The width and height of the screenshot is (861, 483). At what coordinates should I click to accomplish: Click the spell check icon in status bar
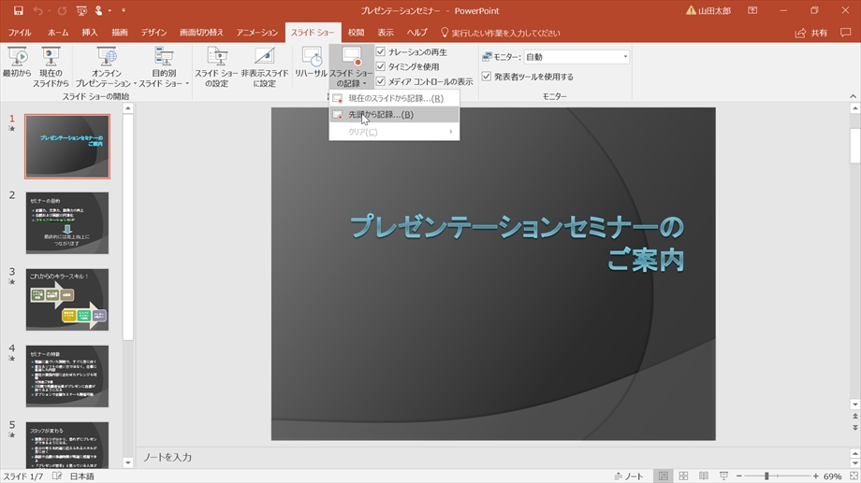point(57,476)
